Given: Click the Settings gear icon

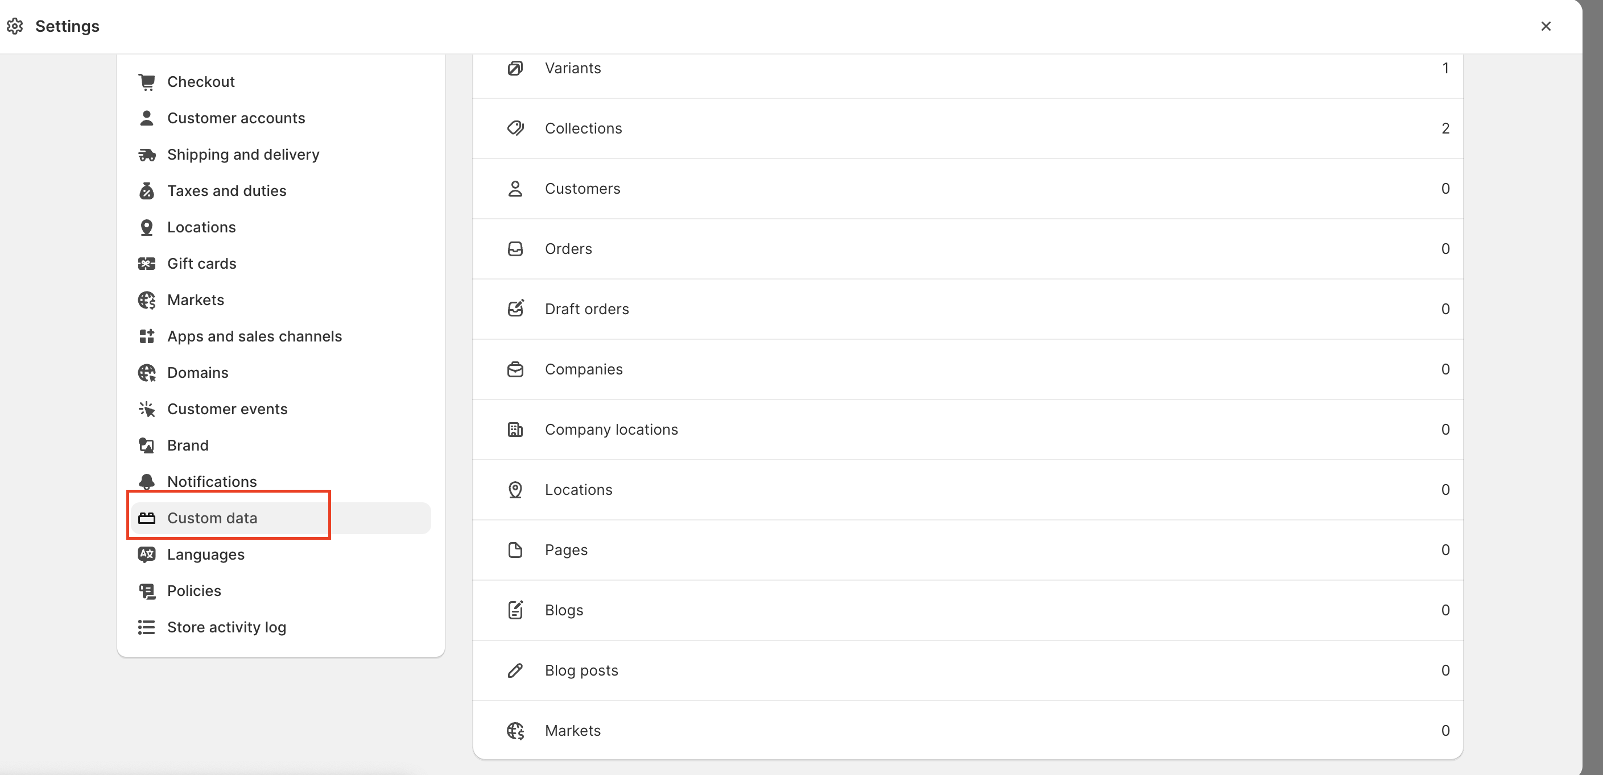Looking at the screenshot, I should click(15, 26).
